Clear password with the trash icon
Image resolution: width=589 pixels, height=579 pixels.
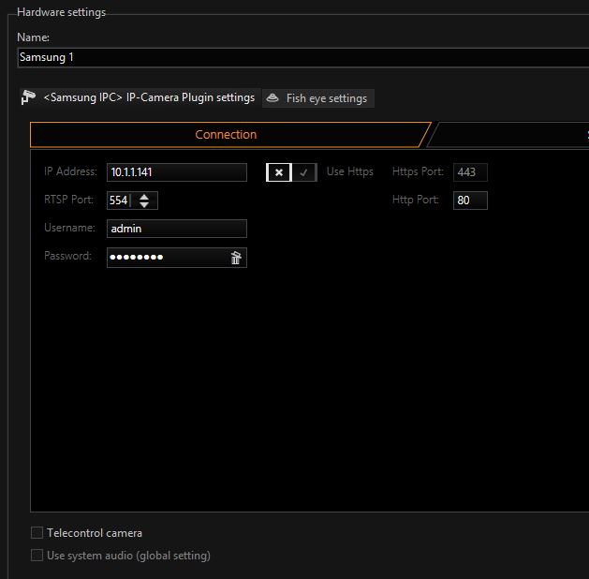coord(236,258)
